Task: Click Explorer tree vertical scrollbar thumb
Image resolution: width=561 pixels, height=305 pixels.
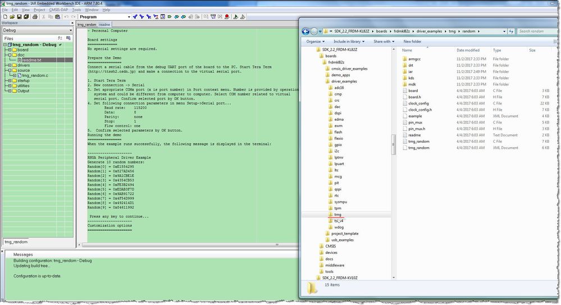Action: (394, 144)
